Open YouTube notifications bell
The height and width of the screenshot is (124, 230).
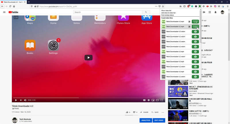click(x=215, y=12)
